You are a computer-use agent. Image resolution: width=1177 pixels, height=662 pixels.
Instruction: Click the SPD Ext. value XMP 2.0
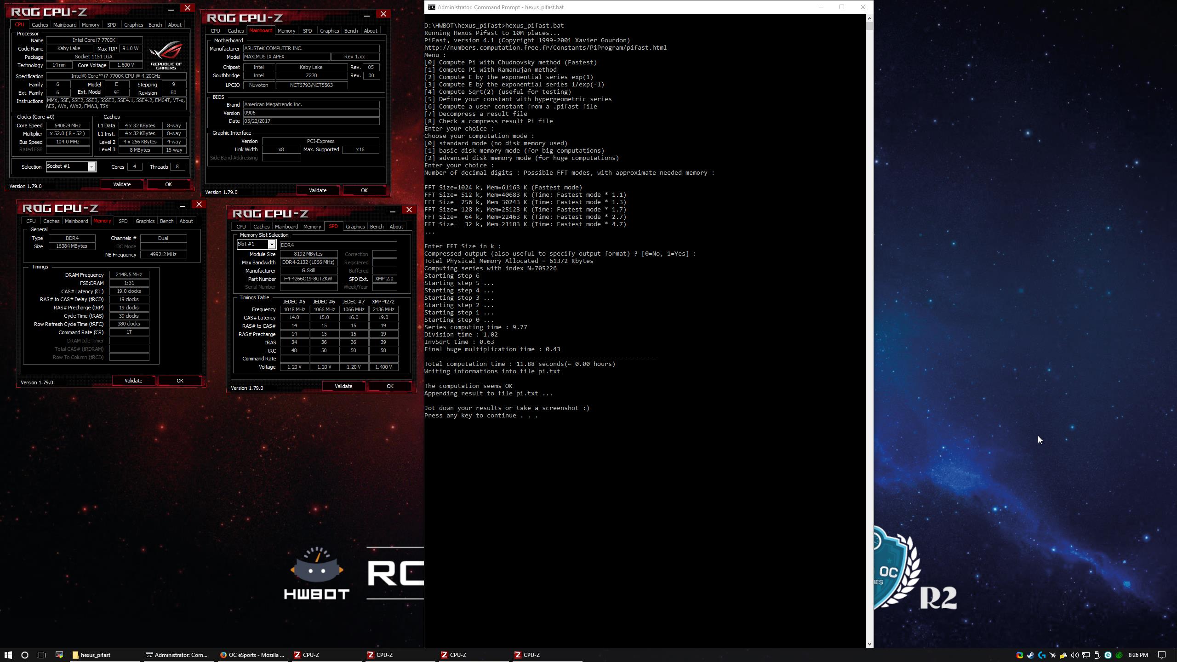(x=384, y=279)
